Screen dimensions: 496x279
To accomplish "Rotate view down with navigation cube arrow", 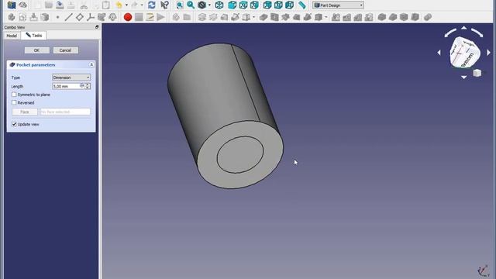I will pyautogui.click(x=463, y=77).
